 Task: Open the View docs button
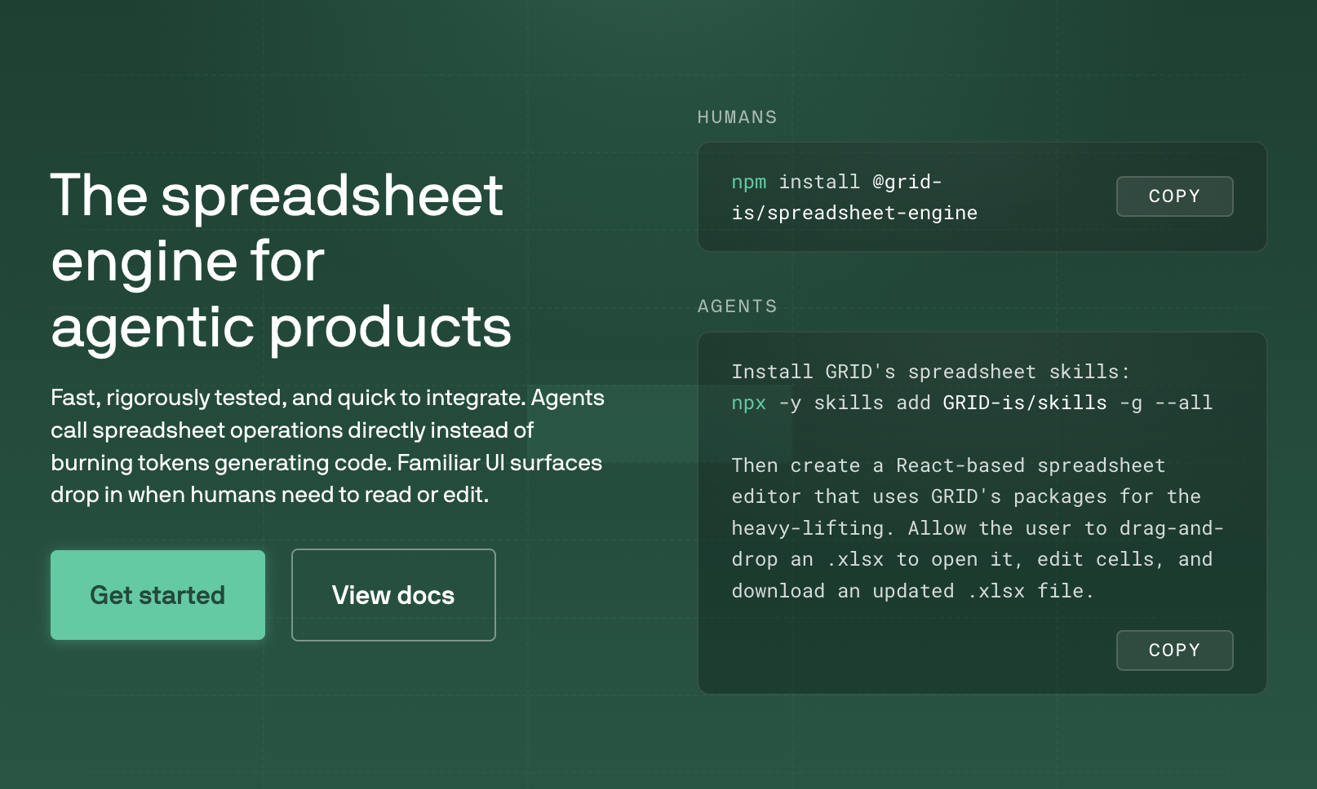(x=393, y=595)
